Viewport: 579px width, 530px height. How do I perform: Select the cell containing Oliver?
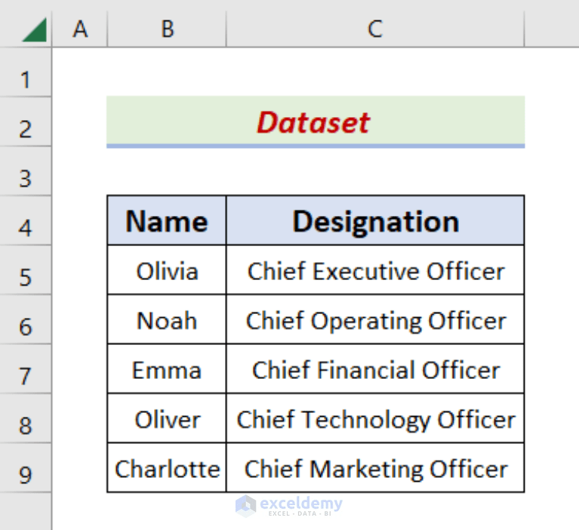167,418
